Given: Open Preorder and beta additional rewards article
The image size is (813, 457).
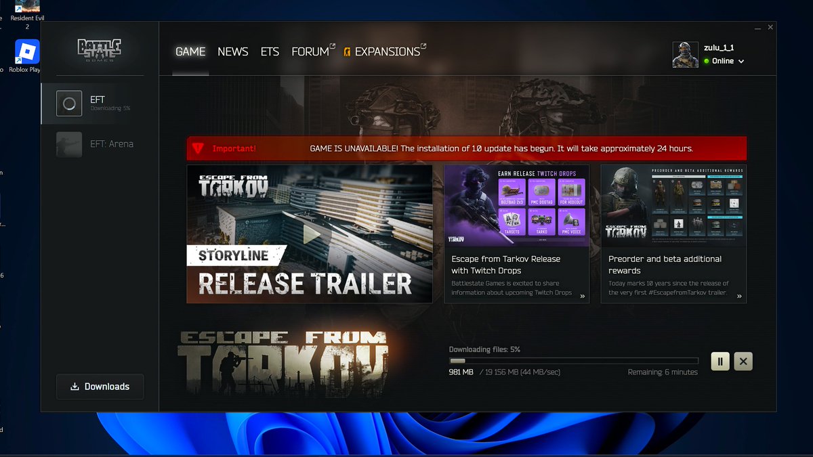Looking at the screenshot, I should point(665,265).
